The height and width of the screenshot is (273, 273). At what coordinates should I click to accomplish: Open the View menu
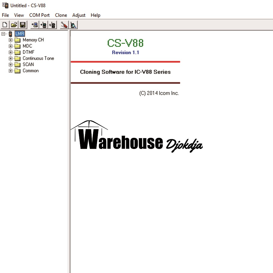tap(19, 15)
